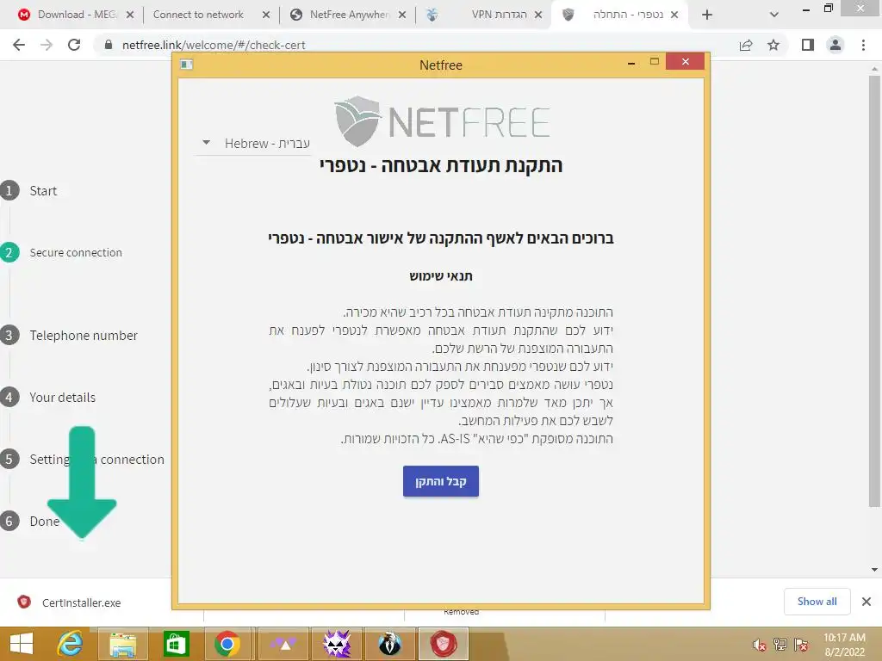
Task: Restore down the Chrome browser window
Action: pyautogui.click(x=829, y=8)
